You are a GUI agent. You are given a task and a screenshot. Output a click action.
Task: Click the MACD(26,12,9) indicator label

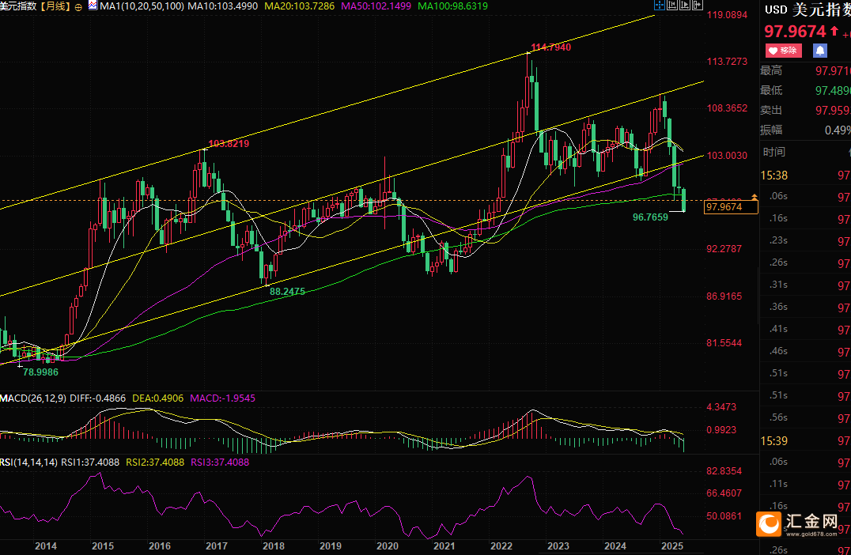click(x=33, y=398)
